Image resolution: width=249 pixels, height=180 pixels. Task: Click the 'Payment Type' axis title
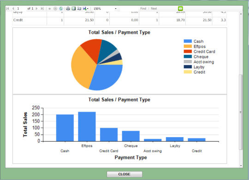130,157
